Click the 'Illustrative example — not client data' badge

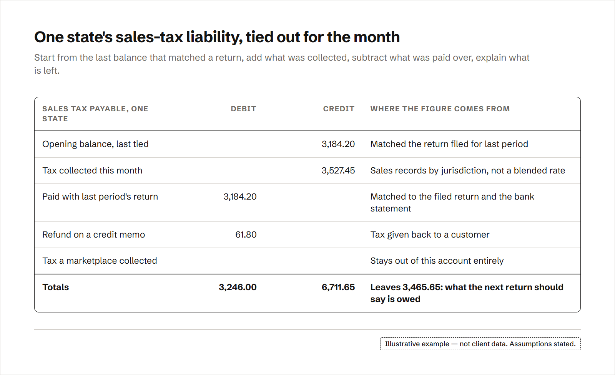pyautogui.click(x=480, y=344)
